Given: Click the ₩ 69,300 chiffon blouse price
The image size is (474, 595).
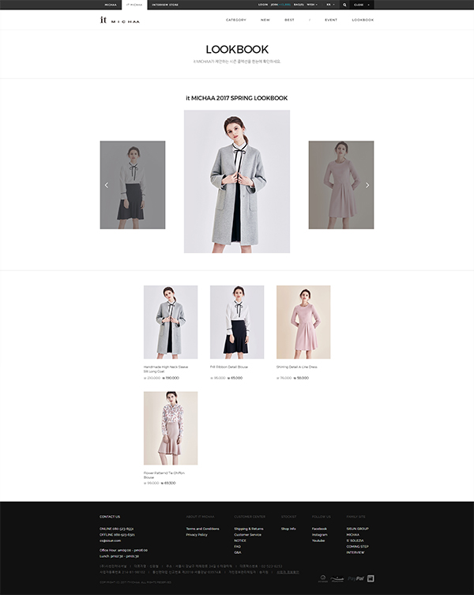Looking at the screenshot, I should [x=168, y=483].
